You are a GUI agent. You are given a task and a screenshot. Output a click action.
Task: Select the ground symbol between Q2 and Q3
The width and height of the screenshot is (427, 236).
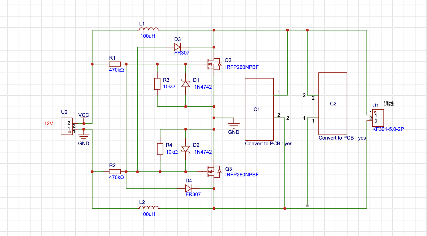pyautogui.click(x=234, y=123)
